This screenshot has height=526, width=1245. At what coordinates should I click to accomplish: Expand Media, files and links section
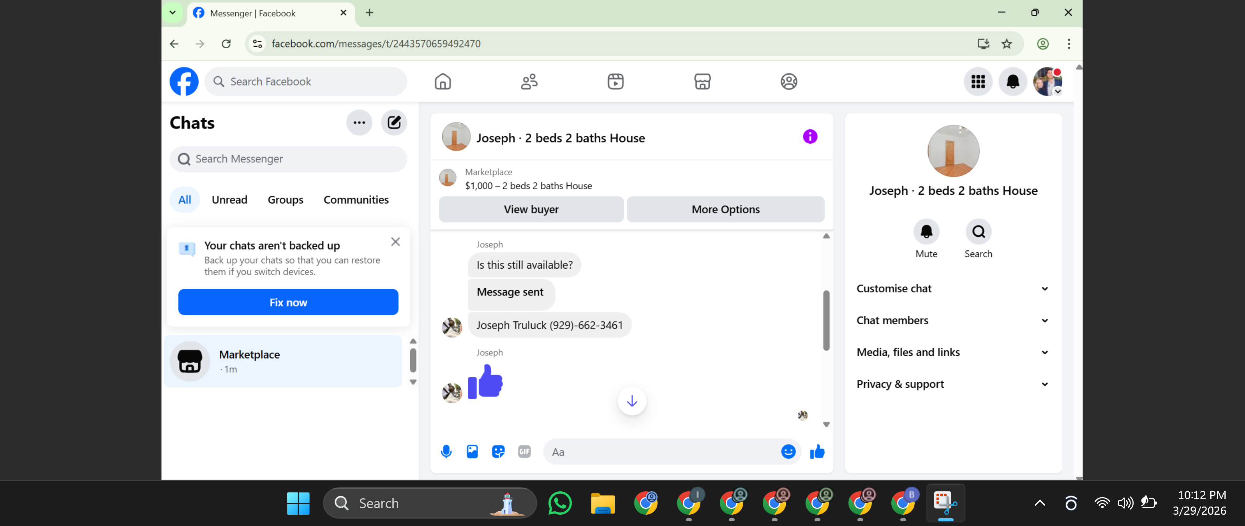[953, 353]
